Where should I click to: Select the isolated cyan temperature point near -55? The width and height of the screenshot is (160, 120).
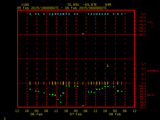[x=83, y=33]
